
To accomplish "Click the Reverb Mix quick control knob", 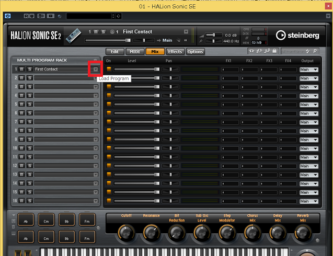I will pyautogui.click(x=303, y=233).
